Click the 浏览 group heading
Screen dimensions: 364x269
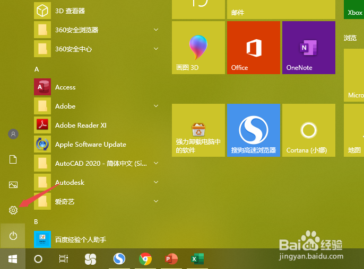pos(350,38)
